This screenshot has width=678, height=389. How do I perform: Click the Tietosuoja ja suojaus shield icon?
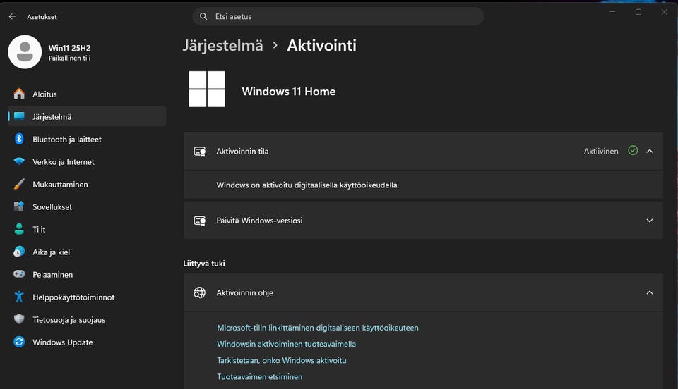pos(19,319)
